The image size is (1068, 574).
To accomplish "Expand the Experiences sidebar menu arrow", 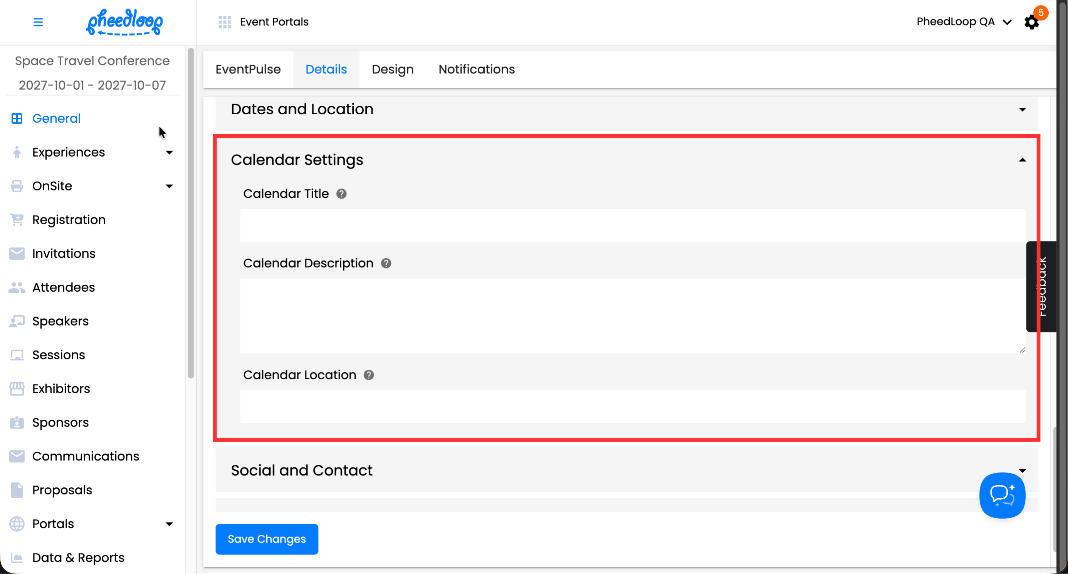I will [169, 152].
